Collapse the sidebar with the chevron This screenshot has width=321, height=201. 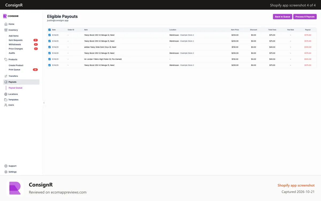[x=44, y=103]
